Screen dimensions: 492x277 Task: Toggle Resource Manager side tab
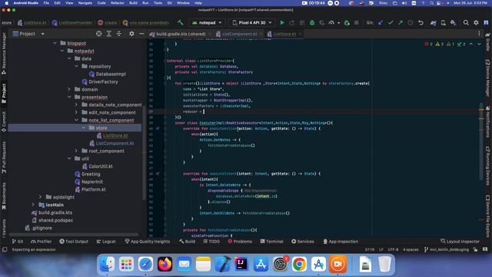(4, 53)
